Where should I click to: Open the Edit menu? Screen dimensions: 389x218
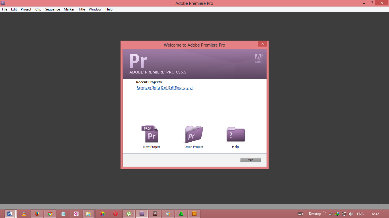14,9
